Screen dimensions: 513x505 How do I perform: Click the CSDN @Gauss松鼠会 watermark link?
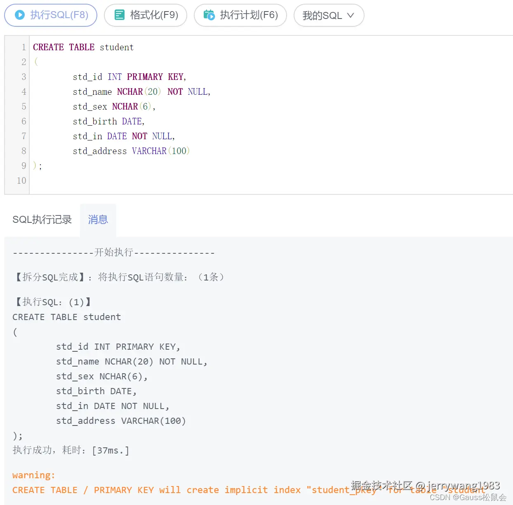tap(468, 498)
